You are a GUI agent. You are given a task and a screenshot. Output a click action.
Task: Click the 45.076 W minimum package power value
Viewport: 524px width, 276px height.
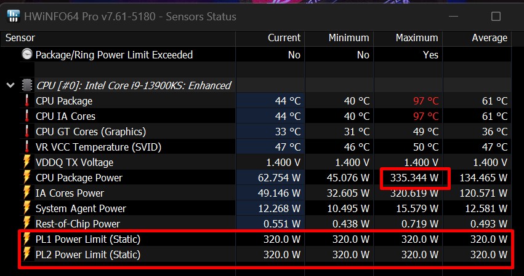pyautogui.click(x=348, y=178)
